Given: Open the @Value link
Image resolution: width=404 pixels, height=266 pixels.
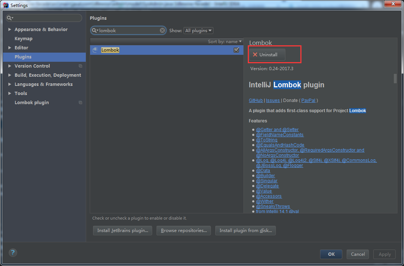Looking at the screenshot, I should 264,191.
